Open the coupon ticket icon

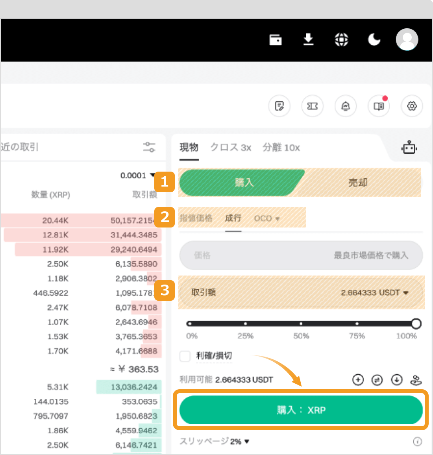coord(312,106)
